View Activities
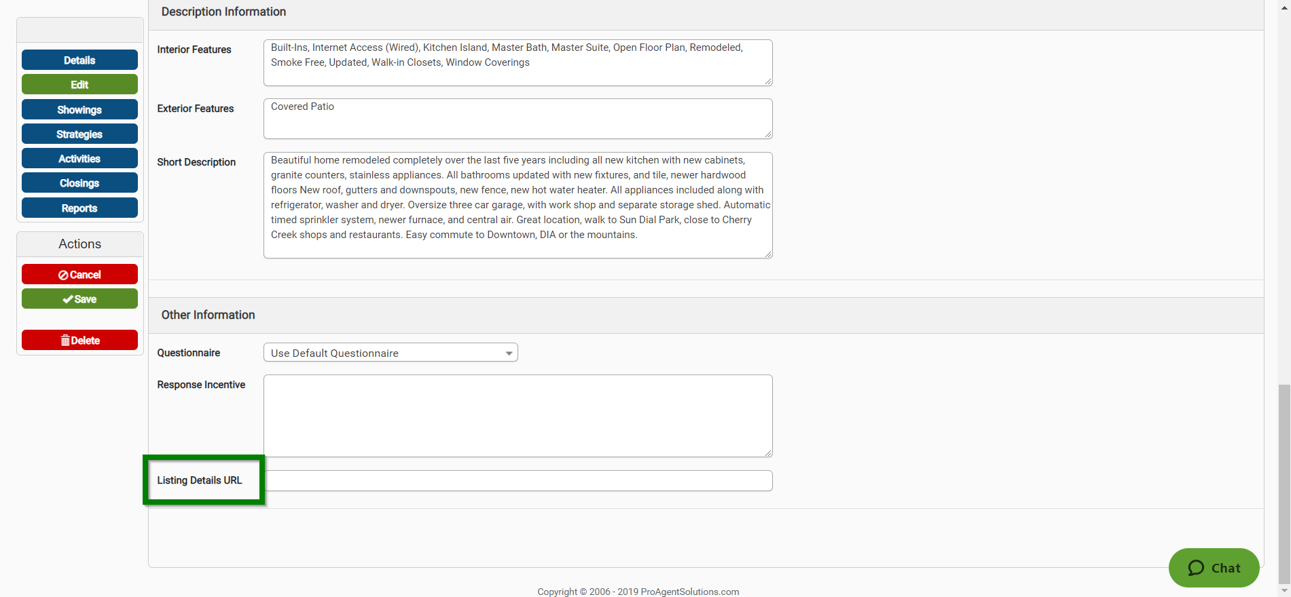This screenshot has height=597, width=1291. pos(79,158)
